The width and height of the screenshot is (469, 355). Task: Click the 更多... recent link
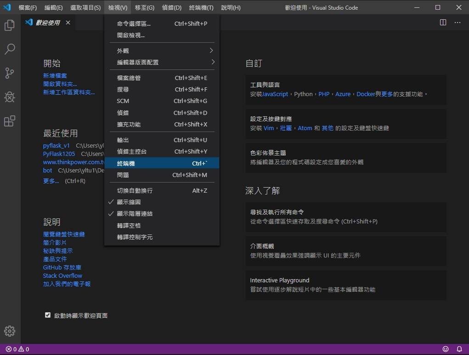coord(51,181)
